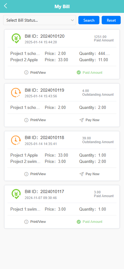Click the green paid yen icon on bill 2024010120

[x=16, y=38]
